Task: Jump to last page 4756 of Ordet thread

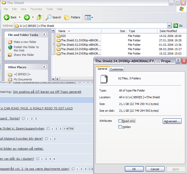Action: coord(69,128)
